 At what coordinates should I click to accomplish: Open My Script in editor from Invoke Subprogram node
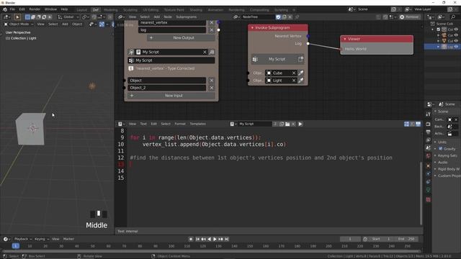(x=300, y=59)
